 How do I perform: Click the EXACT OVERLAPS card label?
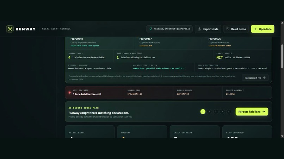tap(183, 133)
